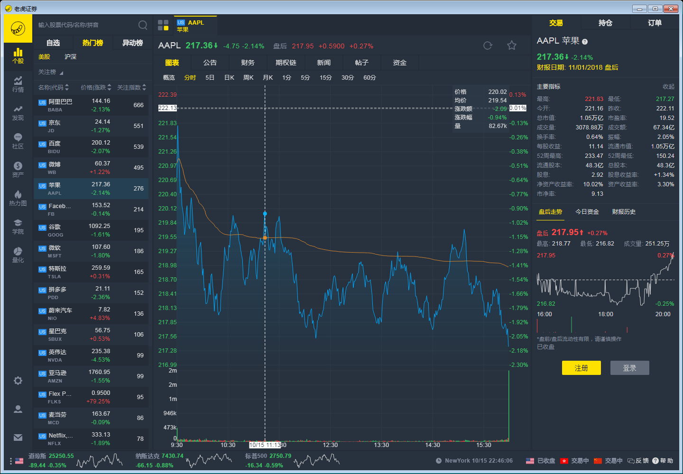Open the 订单 orders tab
The height and width of the screenshot is (474, 683).
[x=655, y=23]
